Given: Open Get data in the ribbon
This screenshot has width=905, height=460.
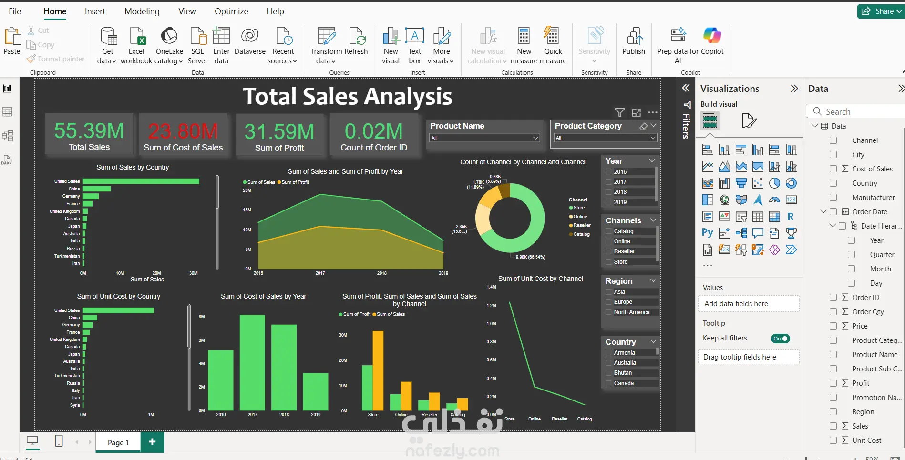Looking at the screenshot, I should click(x=107, y=46).
